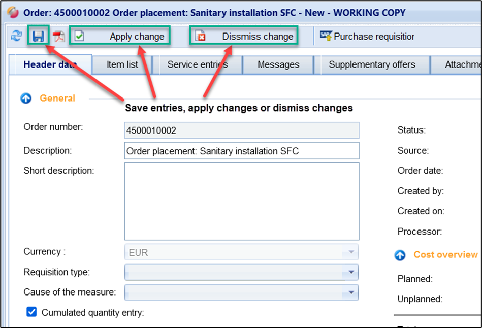Go to the Messages tab
Screen dimensions: 482x328
[278, 64]
